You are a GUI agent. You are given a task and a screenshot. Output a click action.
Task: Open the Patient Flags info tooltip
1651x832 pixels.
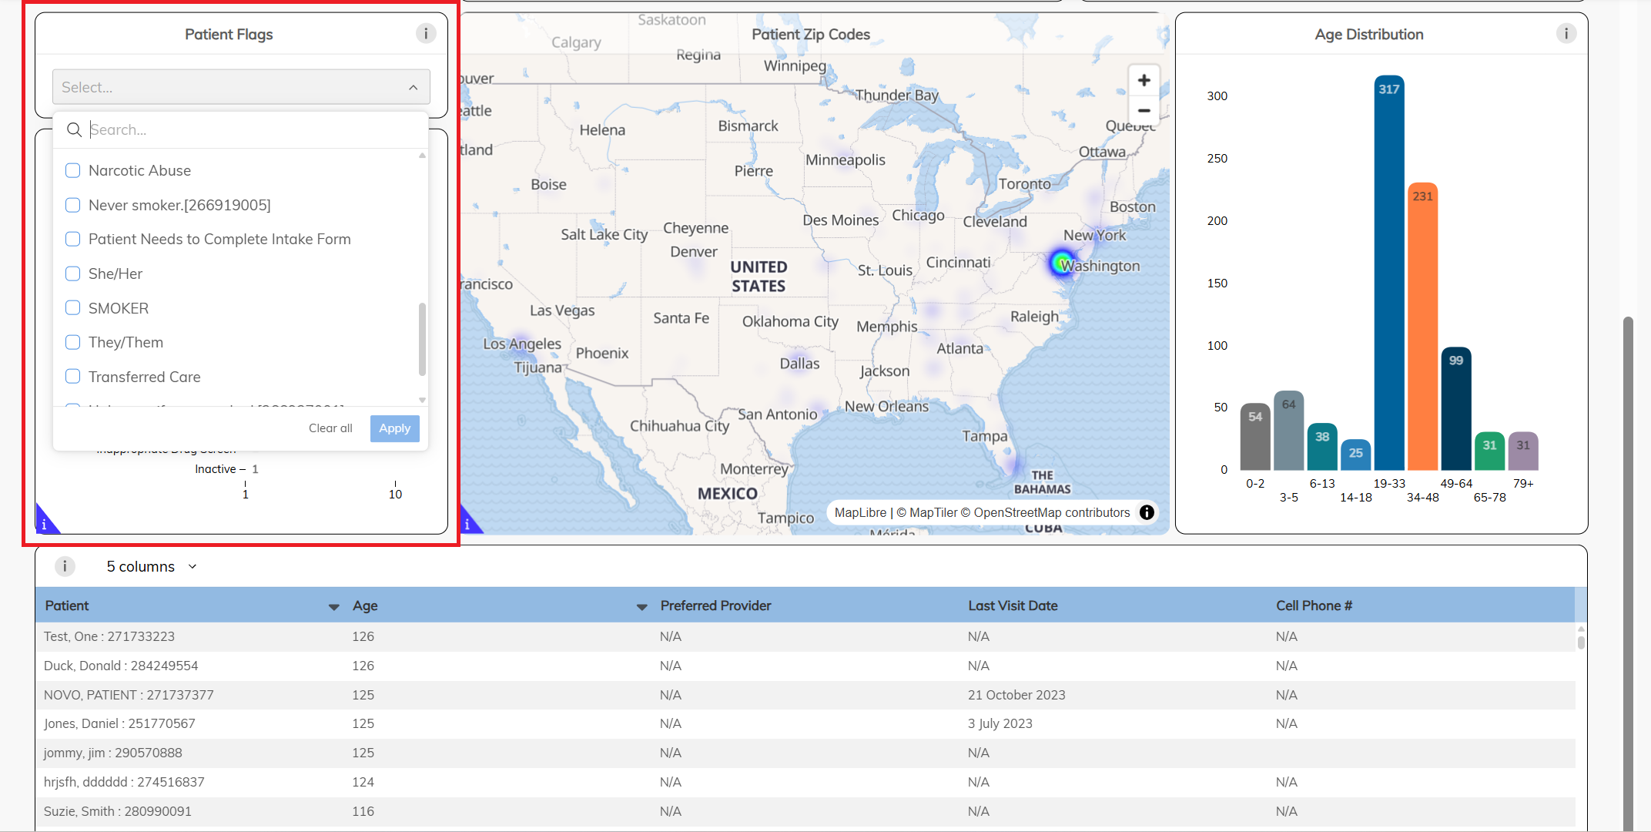tap(425, 33)
